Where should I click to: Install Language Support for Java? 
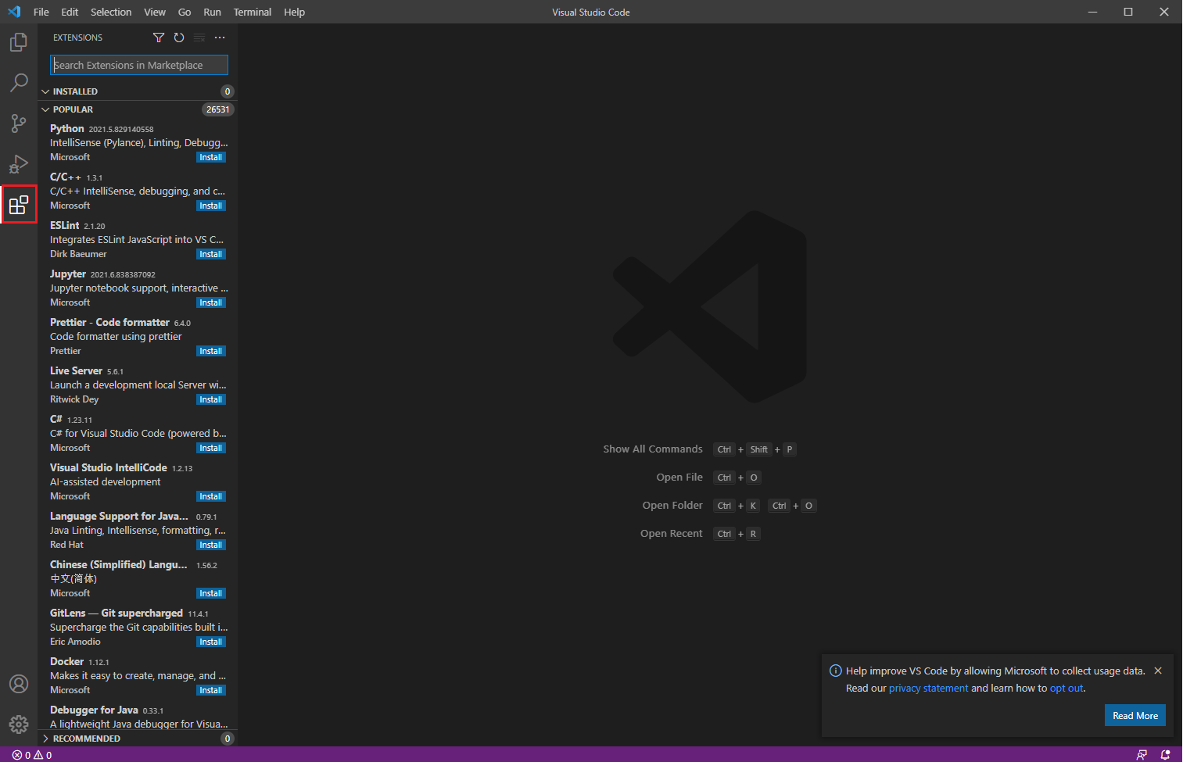(x=211, y=545)
